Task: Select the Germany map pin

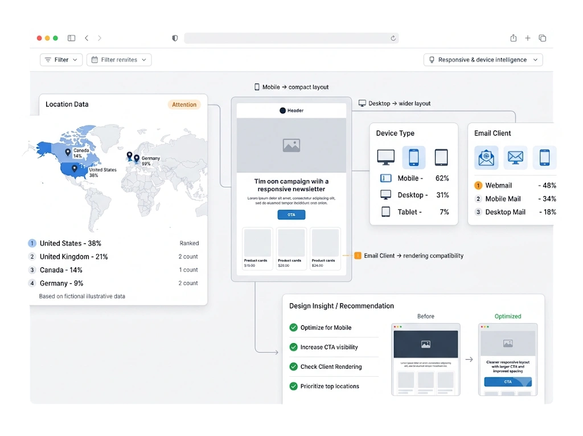Action: click(x=137, y=158)
